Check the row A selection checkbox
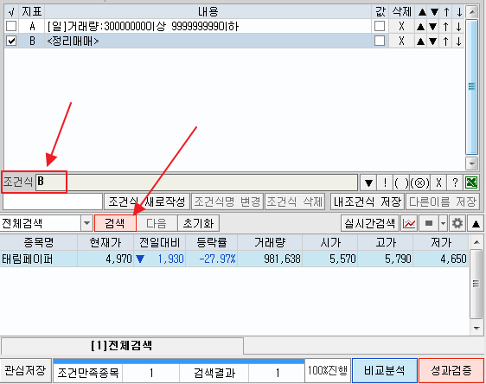Viewport: 486px width, 384px height. [x=11, y=26]
